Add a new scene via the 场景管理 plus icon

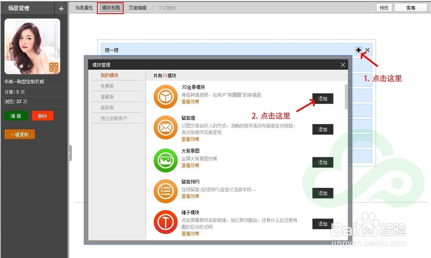(x=61, y=8)
